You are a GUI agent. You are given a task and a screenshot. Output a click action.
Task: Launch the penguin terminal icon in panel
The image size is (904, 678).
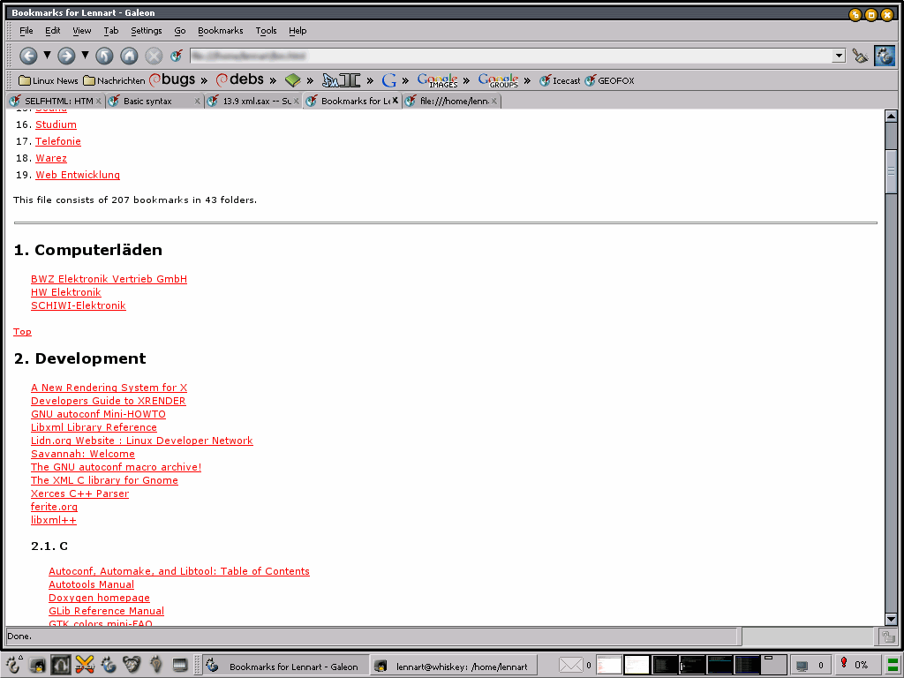coord(37,666)
